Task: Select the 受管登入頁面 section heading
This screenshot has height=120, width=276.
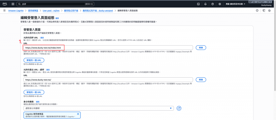Action: (32, 30)
